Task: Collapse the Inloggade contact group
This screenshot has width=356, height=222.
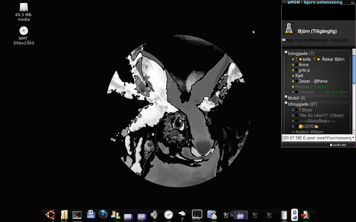Action: 286,52
